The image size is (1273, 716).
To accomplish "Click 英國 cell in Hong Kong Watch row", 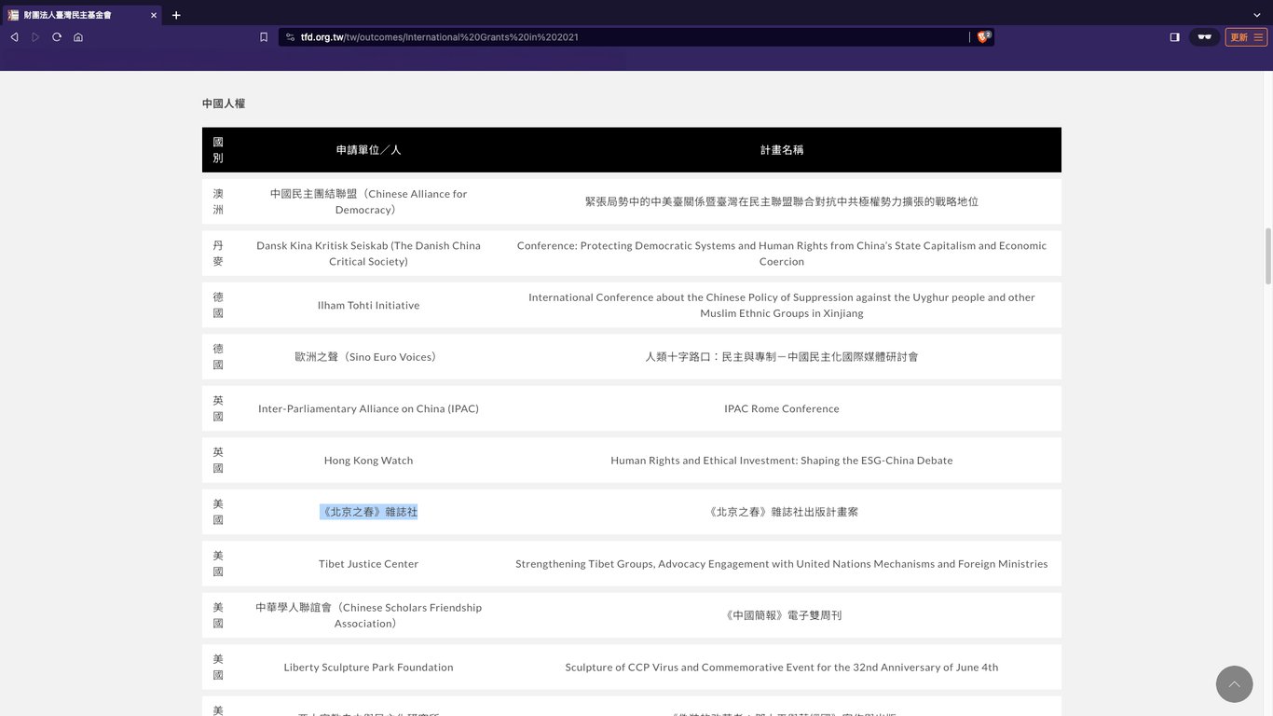I will click(218, 461).
